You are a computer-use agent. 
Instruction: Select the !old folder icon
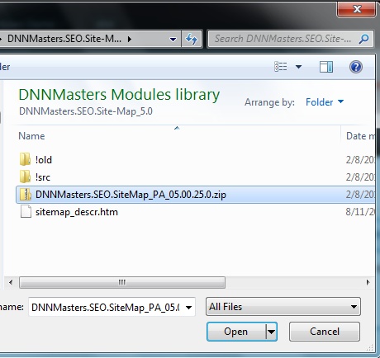point(25,159)
